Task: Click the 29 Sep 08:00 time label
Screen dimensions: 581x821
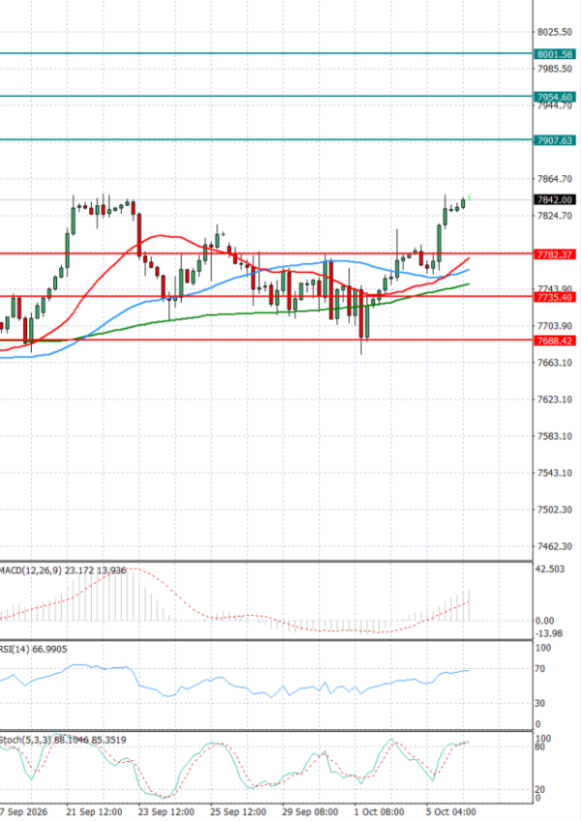Action: (310, 812)
